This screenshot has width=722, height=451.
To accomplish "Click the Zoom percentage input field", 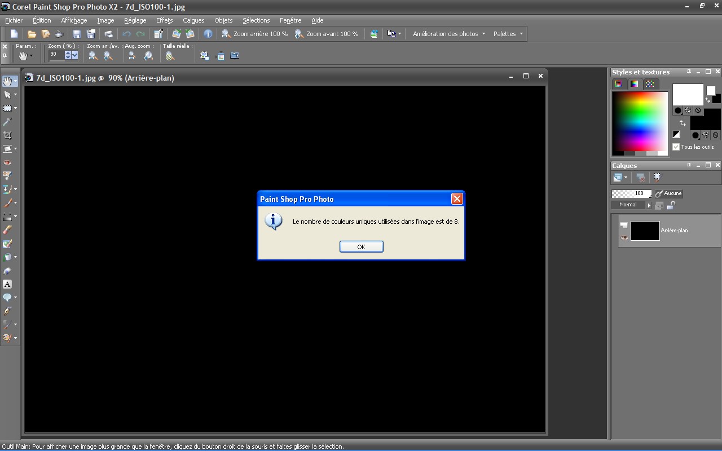I will pos(56,55).
